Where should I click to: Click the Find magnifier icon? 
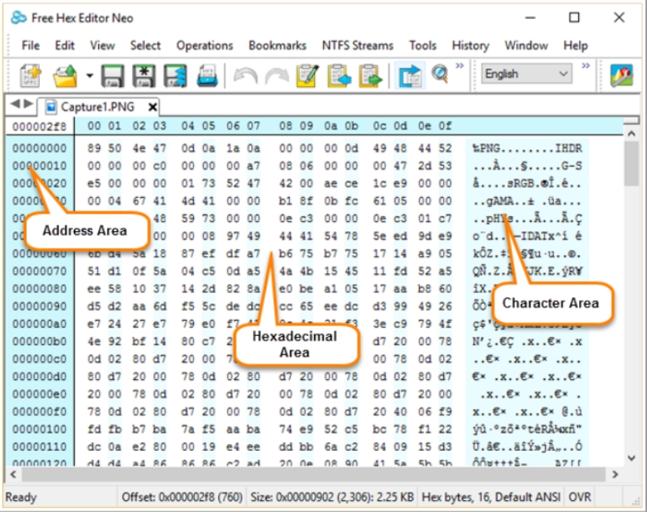tap(440, 74)
